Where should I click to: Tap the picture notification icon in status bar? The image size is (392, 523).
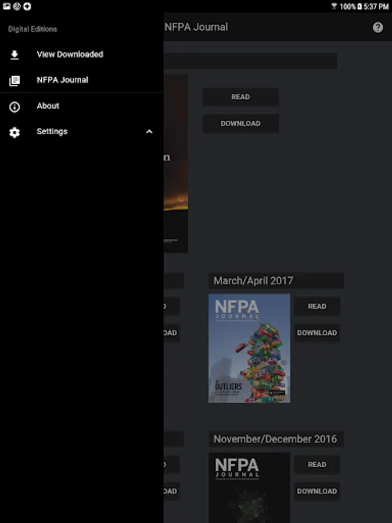coord(6,6)
